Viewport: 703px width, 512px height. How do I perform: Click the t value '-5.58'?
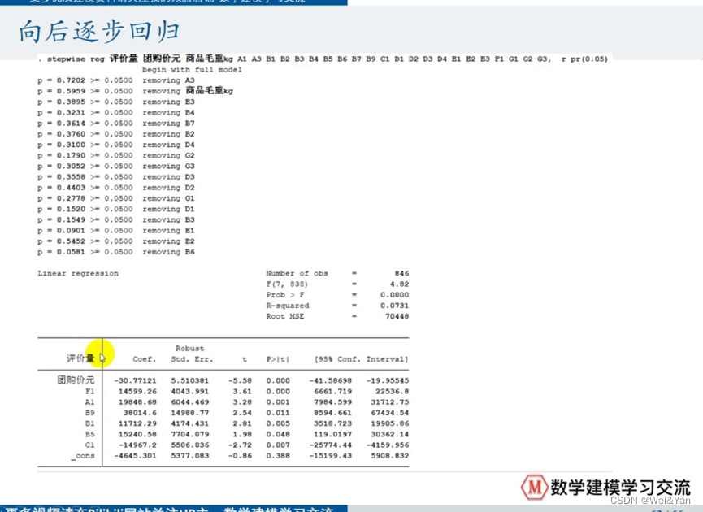pyautogui.click(x=240, y=380)
